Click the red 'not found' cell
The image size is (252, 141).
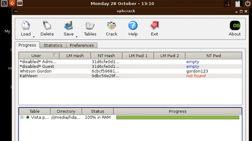(196, 76)
